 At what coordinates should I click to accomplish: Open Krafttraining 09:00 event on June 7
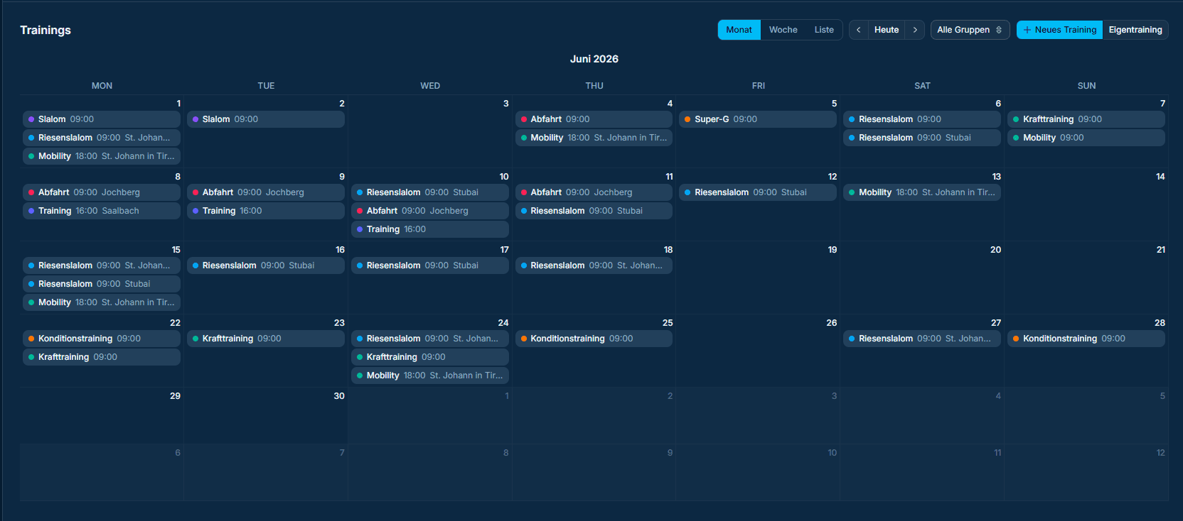point(1086,119)
